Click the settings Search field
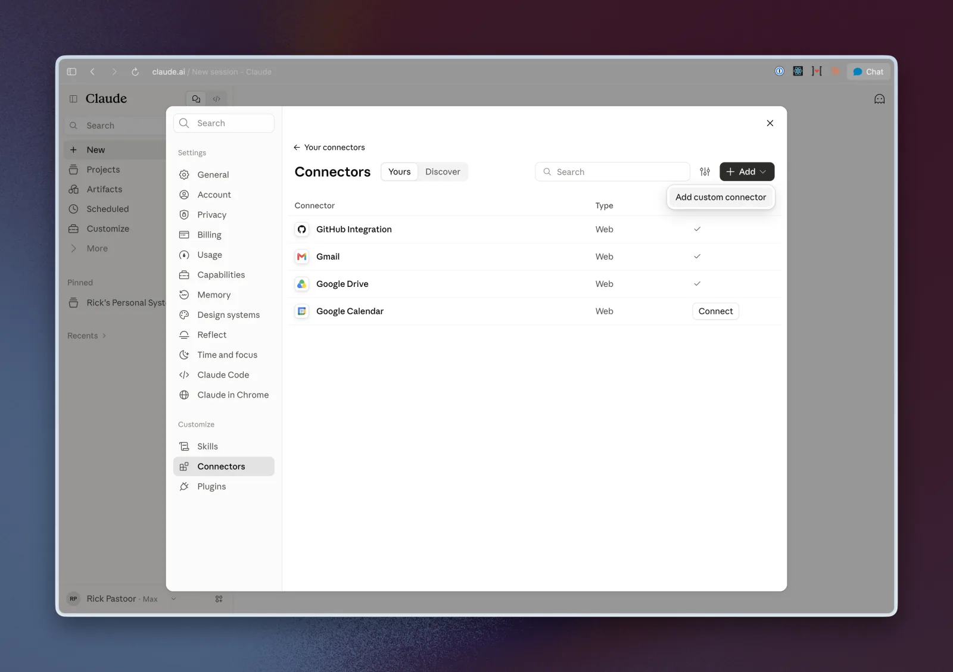Viewport: 953px width, 672px height. click(223, 123)
